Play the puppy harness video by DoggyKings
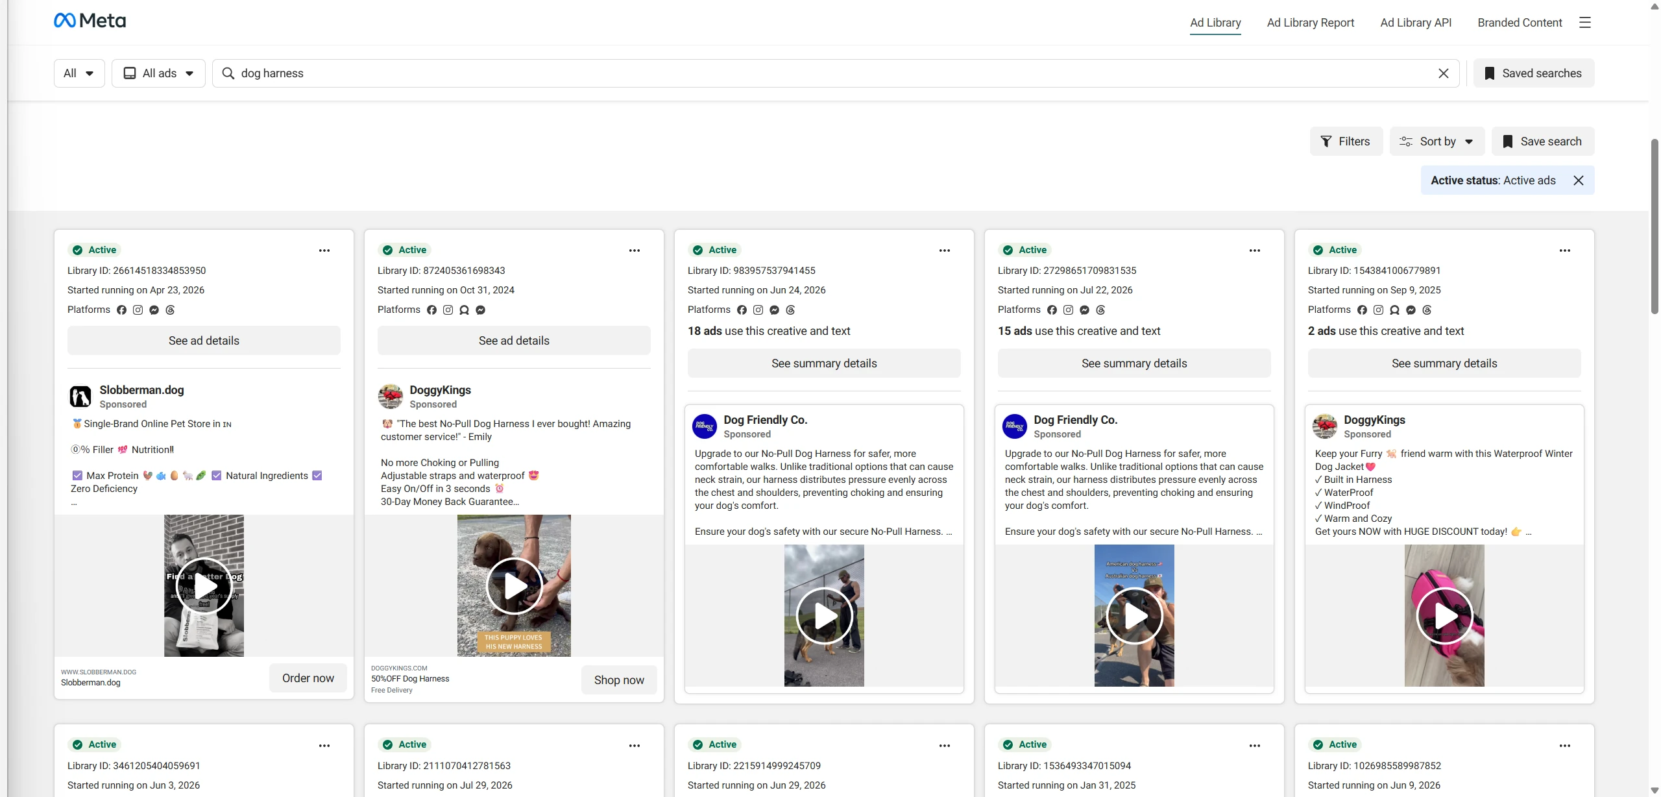Image resolution: width=1661 pixels, height=797 pixels. [515, 586]
